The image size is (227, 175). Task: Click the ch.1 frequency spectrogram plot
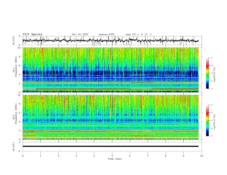pyautogui.click(x=111, y=70)
